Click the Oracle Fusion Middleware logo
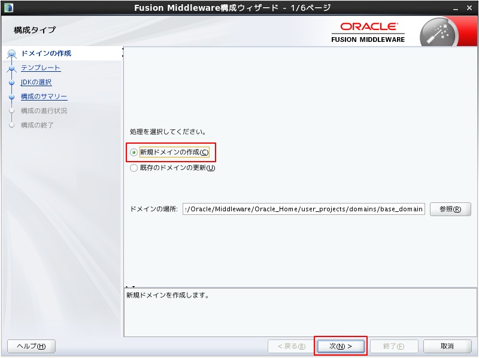479x358 pixels. 368,32
